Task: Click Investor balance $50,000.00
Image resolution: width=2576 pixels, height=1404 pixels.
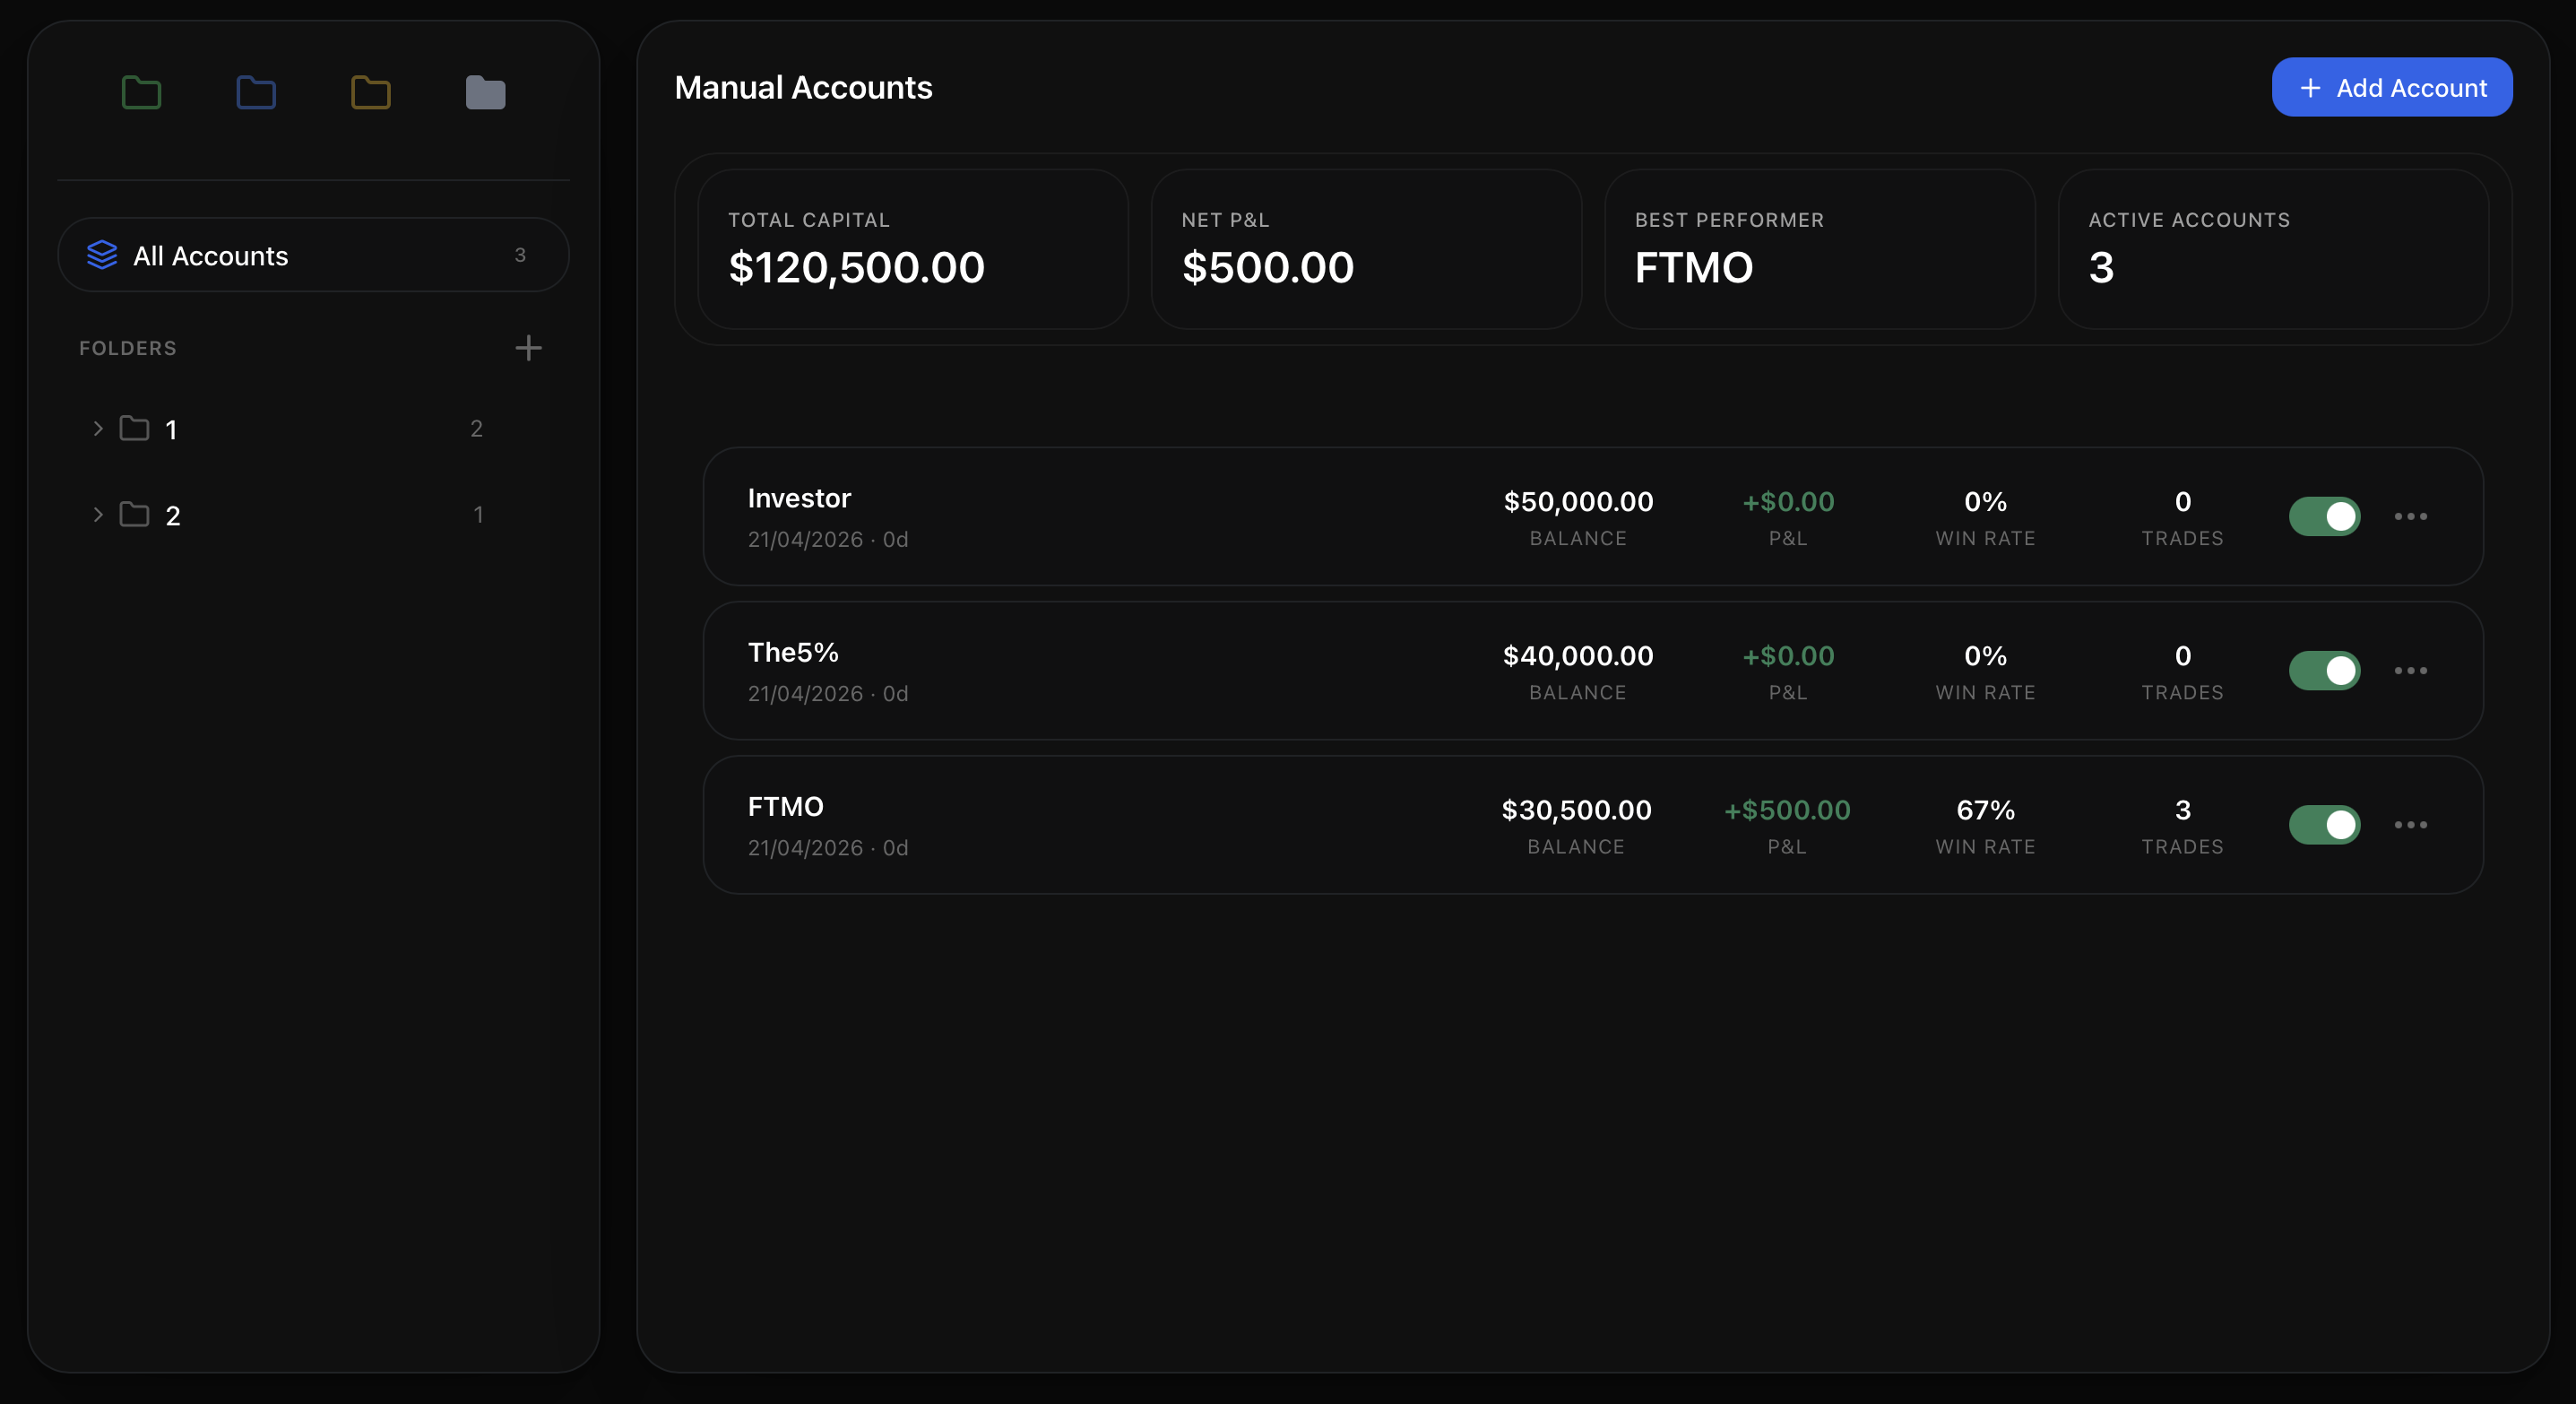Action: click(1578, 502)
